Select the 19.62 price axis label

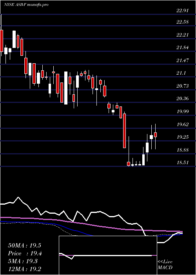click(183, 125)
